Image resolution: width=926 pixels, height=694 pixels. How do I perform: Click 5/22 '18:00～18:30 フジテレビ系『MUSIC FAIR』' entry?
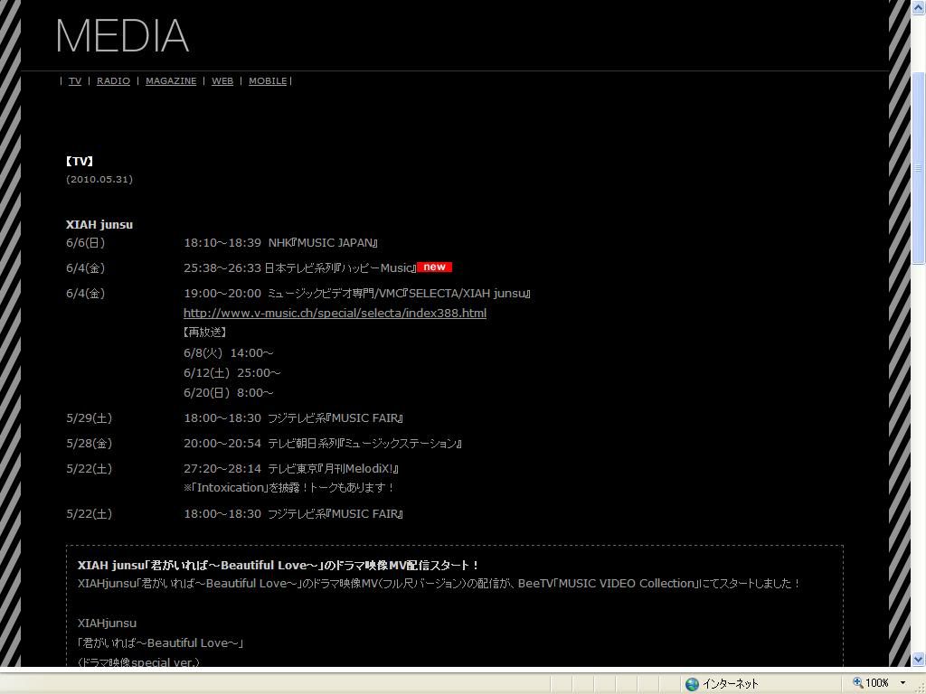click(x=294, y=514)
